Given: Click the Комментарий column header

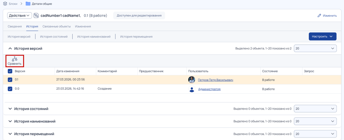Looking at the screenshot, I should click(107, 71).
